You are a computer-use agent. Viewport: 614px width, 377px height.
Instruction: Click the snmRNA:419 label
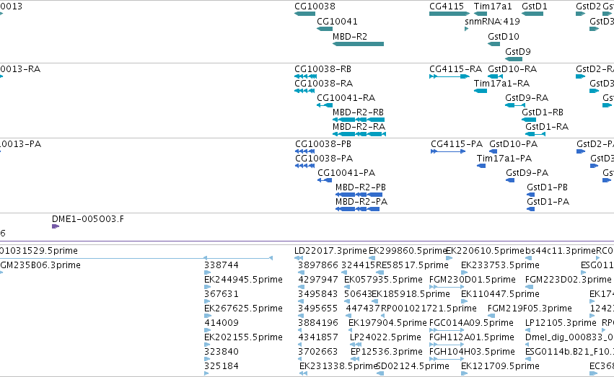coord(492,22)
